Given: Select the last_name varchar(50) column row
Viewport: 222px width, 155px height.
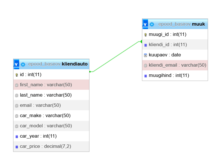Looking at the screenshot, I should click(46, 95).
